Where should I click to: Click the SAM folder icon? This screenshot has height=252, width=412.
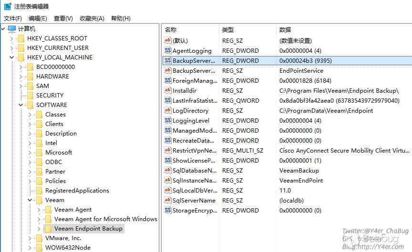pyautogui.click(x=31, y=86)
